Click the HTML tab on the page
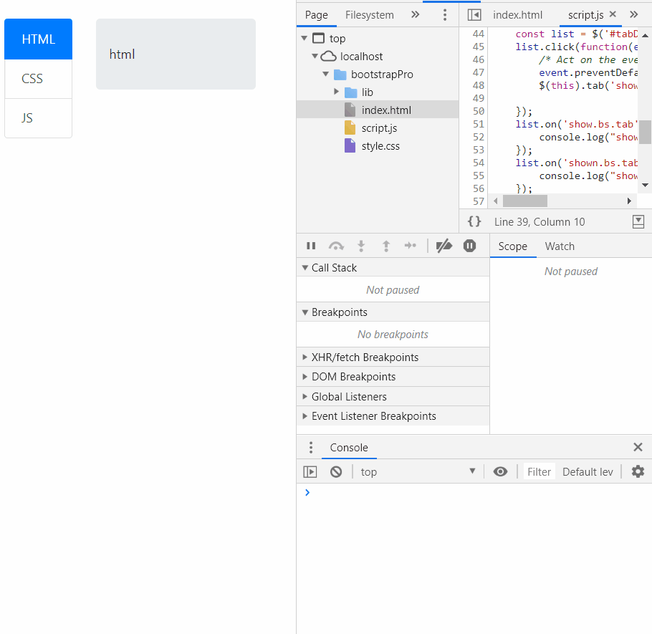Screen dimensions: 652x634 coord(38,39)
